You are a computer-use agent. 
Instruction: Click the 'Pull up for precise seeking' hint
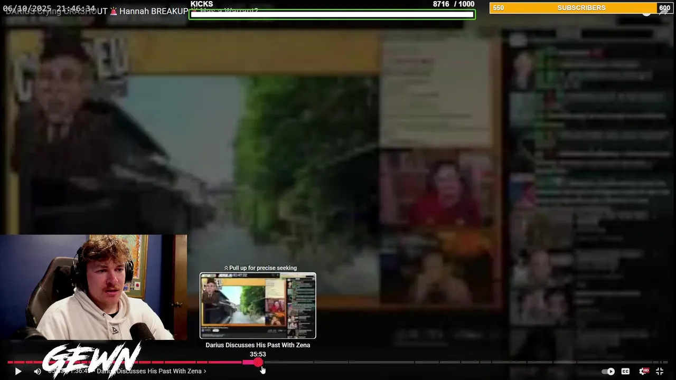tap(260, 268)
